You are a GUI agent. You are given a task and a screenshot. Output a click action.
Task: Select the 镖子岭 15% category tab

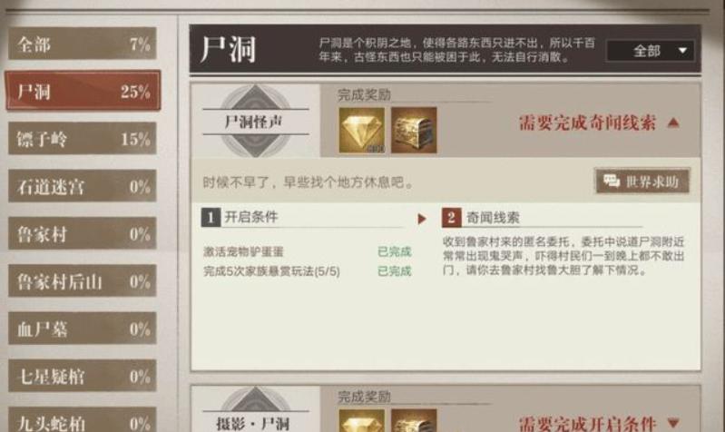[x=83, y=138]
